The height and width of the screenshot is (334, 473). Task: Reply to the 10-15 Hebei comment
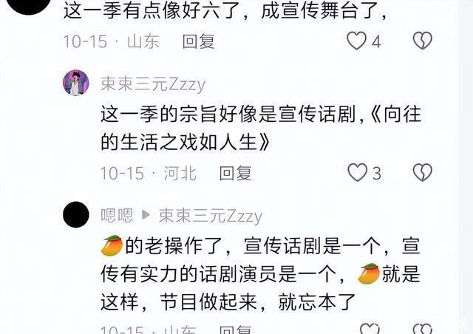click(235, 174)
